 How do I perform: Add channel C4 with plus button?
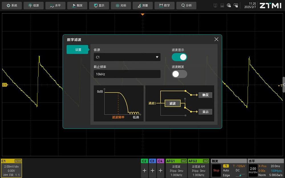tap(160, 170)
